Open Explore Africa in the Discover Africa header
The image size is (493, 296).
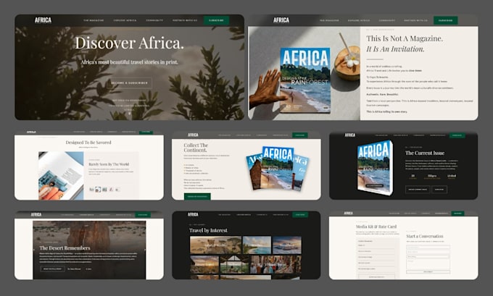pos(125,20)
